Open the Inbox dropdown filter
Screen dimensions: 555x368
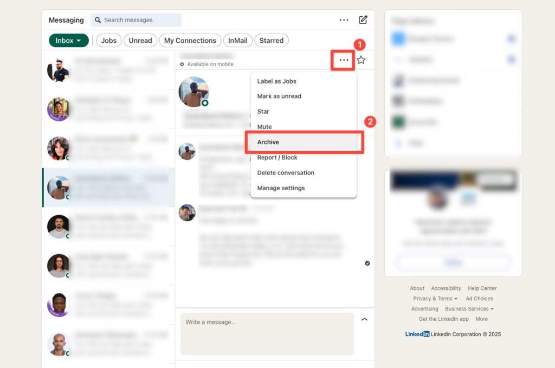tap(68, 41)
